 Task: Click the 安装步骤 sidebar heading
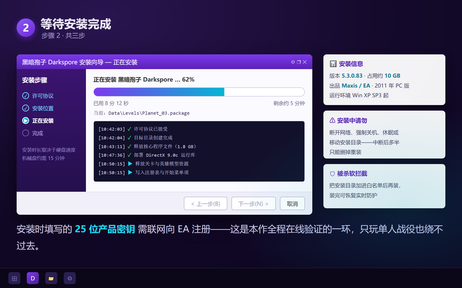35,80
